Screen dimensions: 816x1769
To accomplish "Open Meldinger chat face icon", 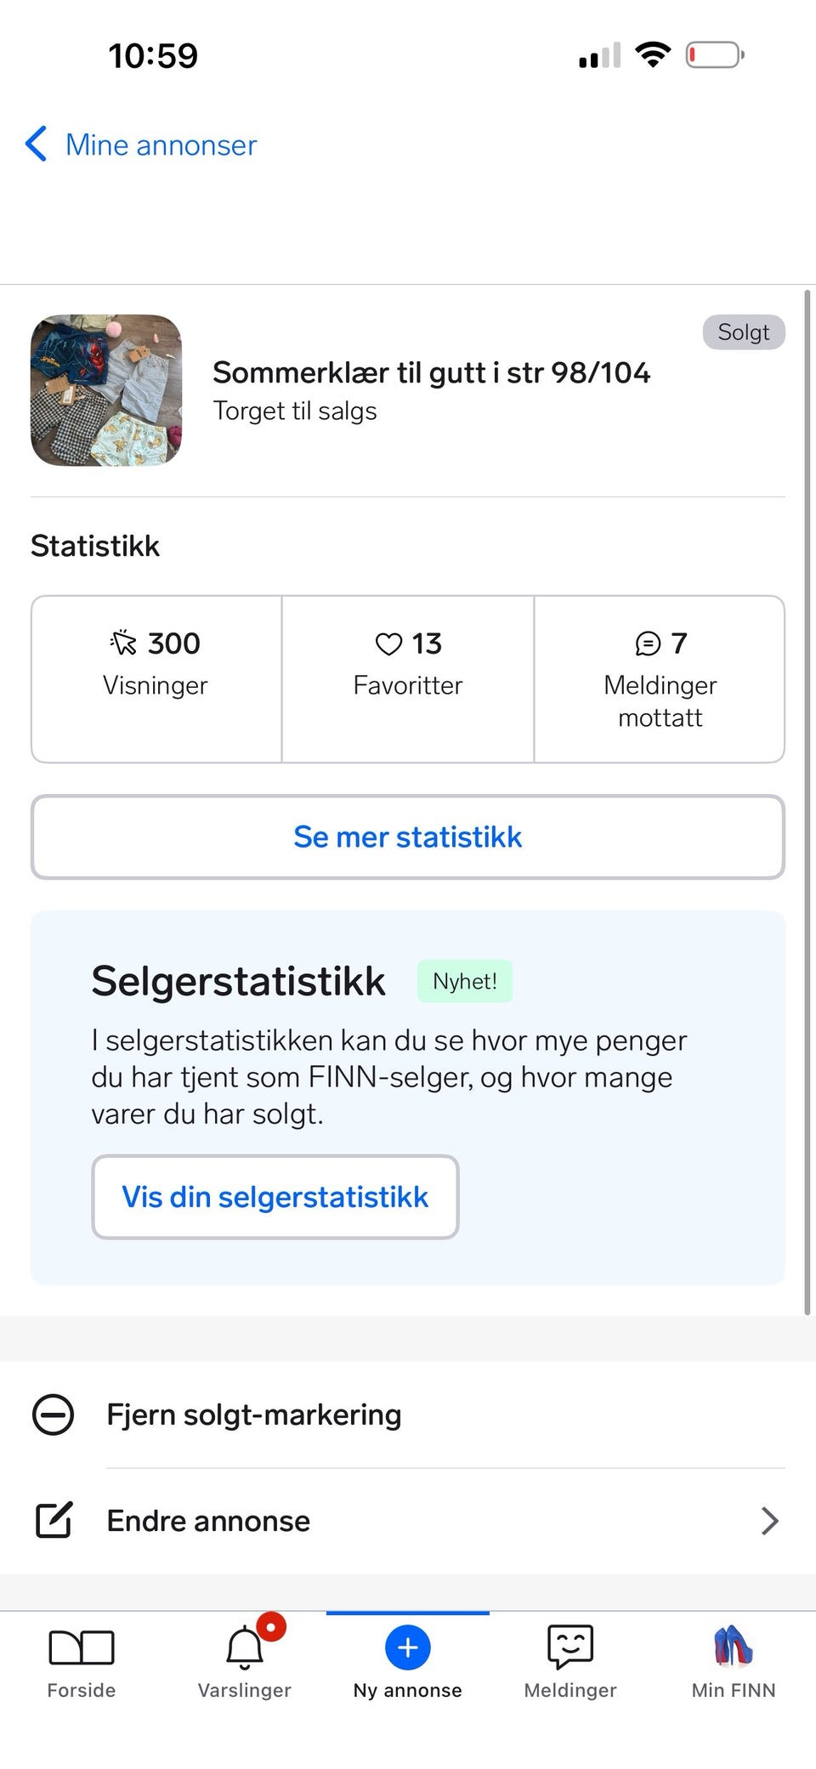I will (x=570, y=1647).
